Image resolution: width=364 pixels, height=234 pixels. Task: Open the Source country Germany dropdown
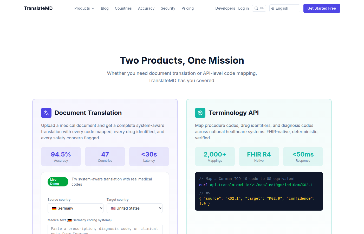(x=75, y=208)
